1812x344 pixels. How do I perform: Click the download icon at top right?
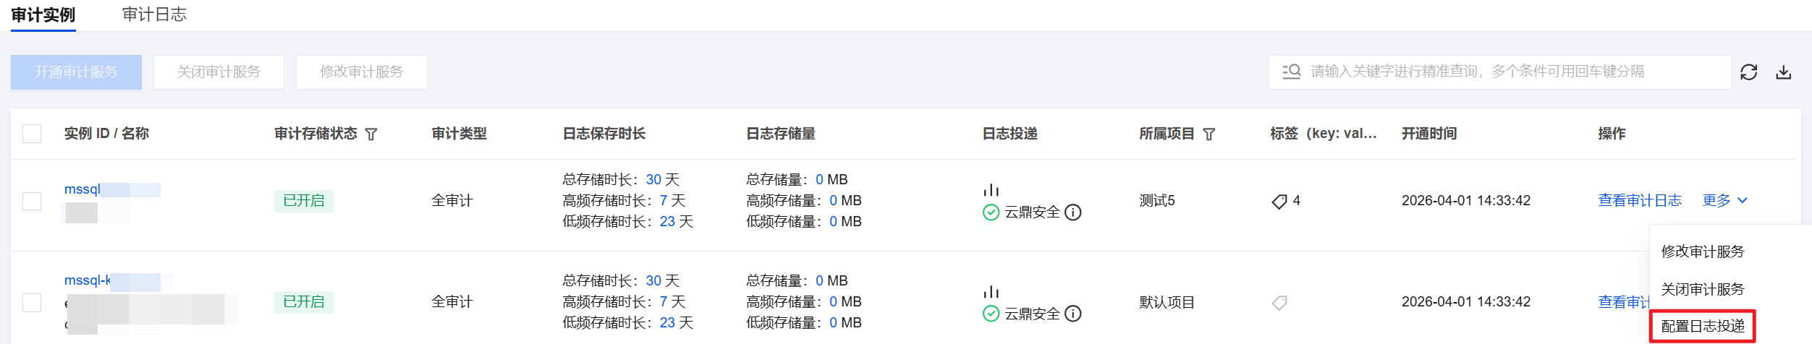point(1784,72)
